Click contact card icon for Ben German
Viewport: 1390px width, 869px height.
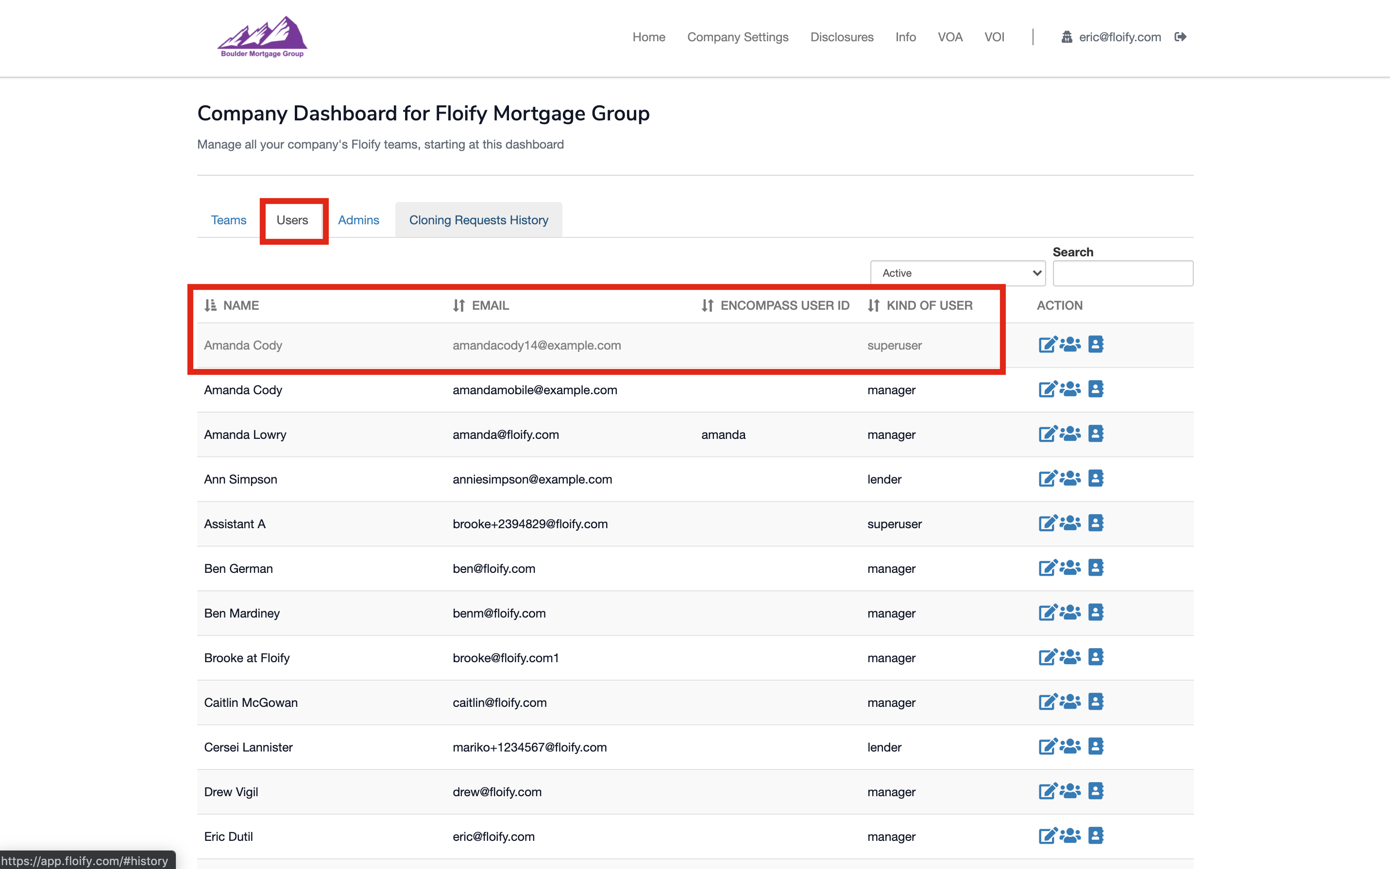point(1095,568)
